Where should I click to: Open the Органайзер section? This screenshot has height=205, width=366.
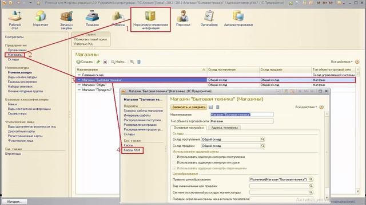click(x=209, y=19)
